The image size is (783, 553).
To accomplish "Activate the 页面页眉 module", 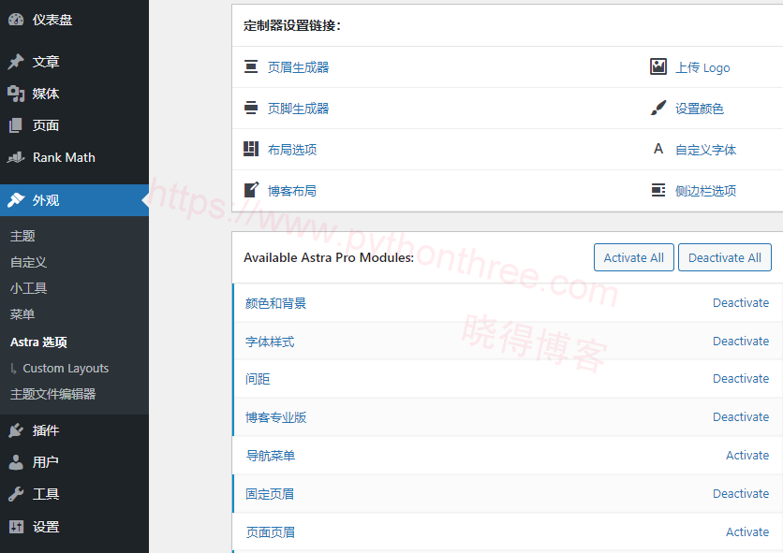I will click(747, 532).
